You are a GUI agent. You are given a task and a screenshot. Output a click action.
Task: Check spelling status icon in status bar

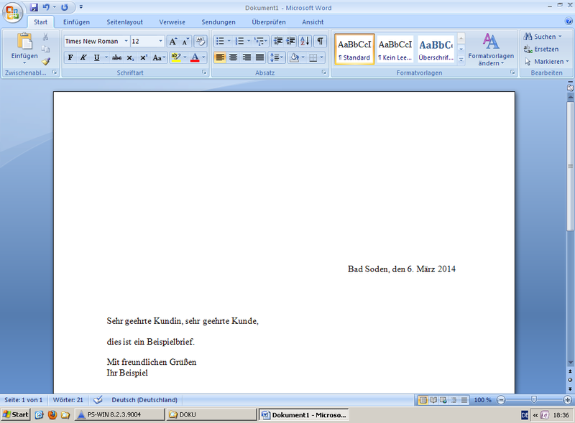(98, 399)
